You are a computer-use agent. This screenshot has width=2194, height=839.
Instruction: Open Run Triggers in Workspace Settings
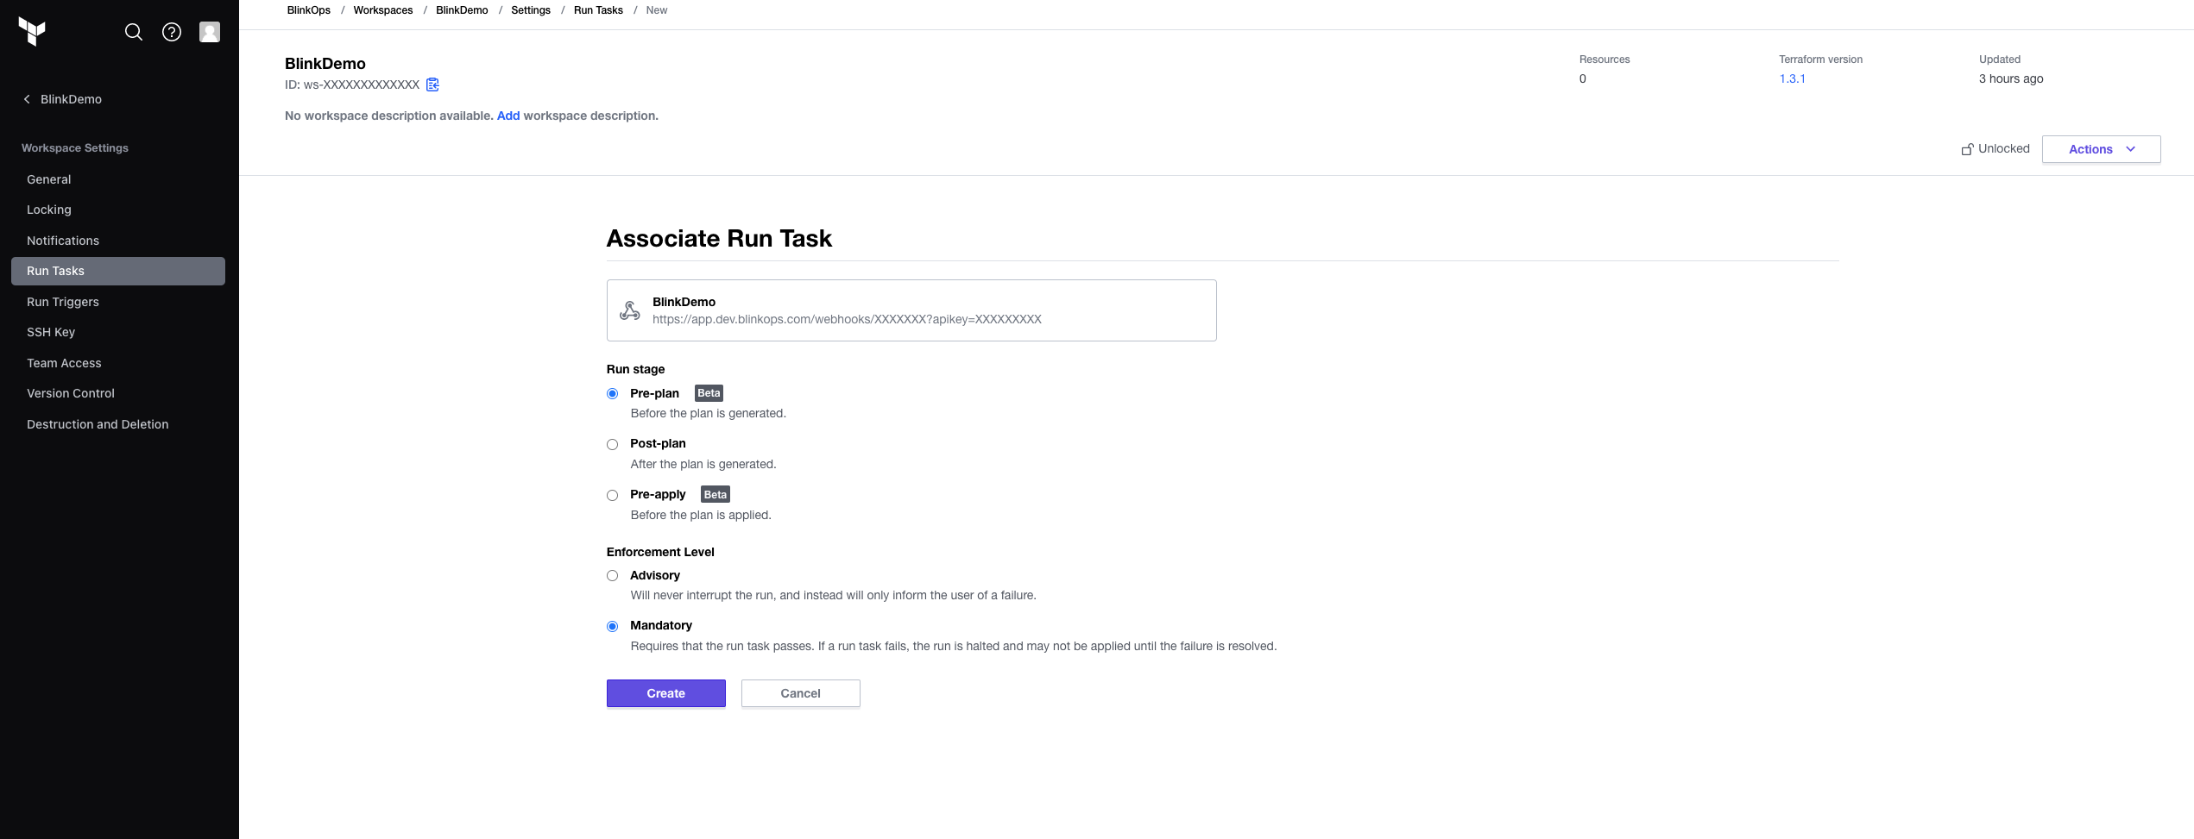coord(62,302)
